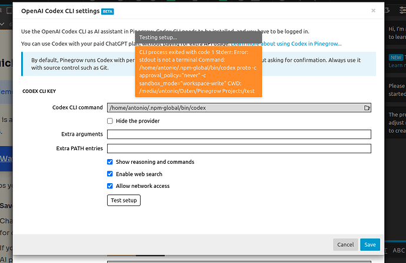
Task: Save the Codex CLI settings
Action: point(370,244)
